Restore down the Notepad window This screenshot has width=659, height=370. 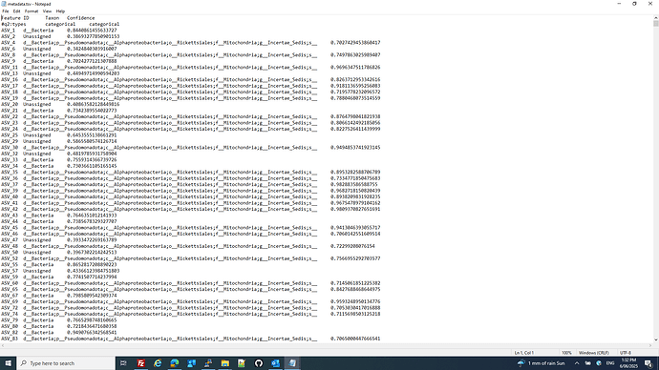(634, 4)
